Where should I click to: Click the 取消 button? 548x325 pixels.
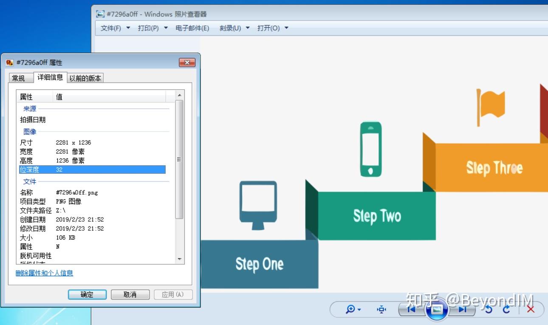[130, 294]
